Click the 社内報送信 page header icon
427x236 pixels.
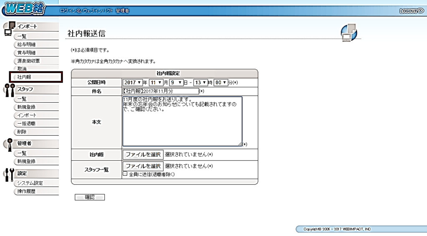(349, 33)
